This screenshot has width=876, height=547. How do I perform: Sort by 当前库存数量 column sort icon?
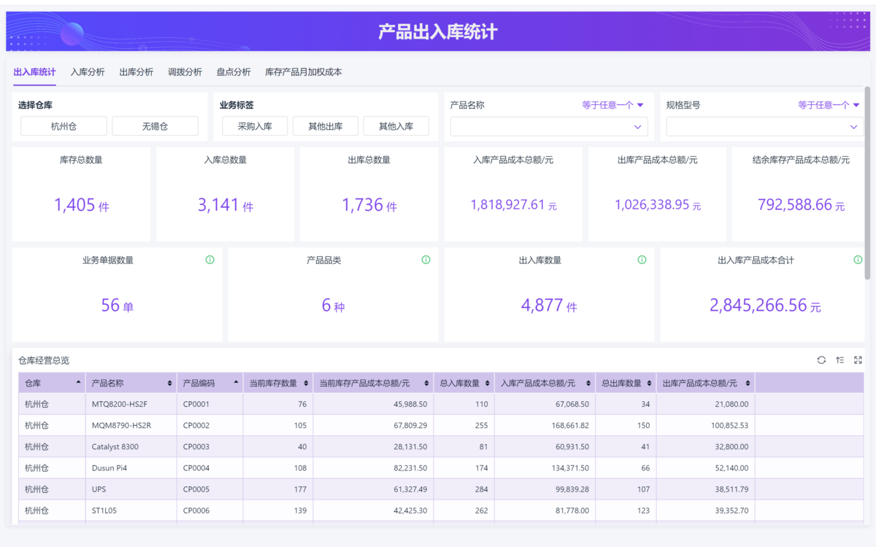[x=304, y=383]
